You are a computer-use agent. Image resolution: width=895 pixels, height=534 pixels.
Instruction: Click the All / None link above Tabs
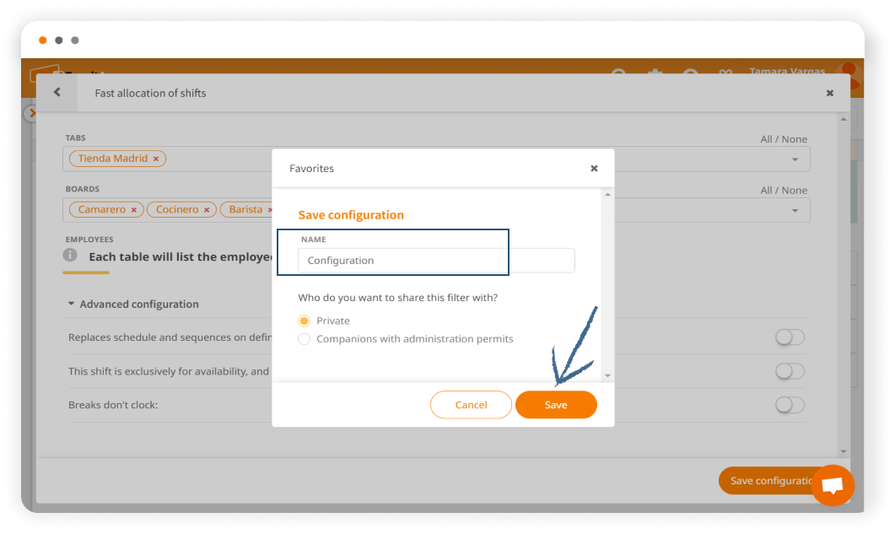(783, 139)
